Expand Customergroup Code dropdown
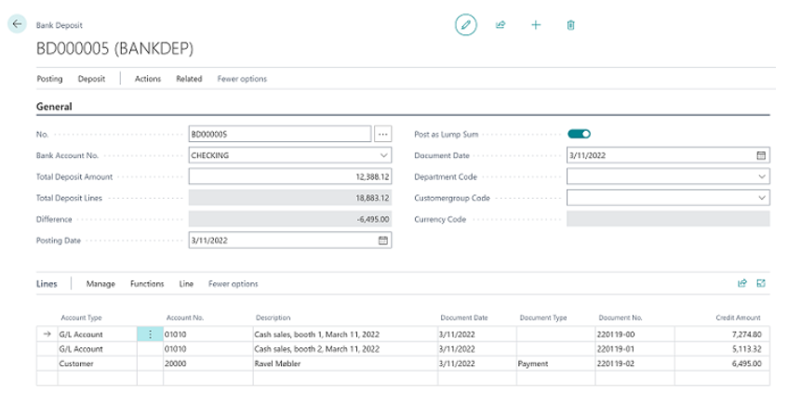This screenshot has width=801, height=417. [x=761, y=198]
